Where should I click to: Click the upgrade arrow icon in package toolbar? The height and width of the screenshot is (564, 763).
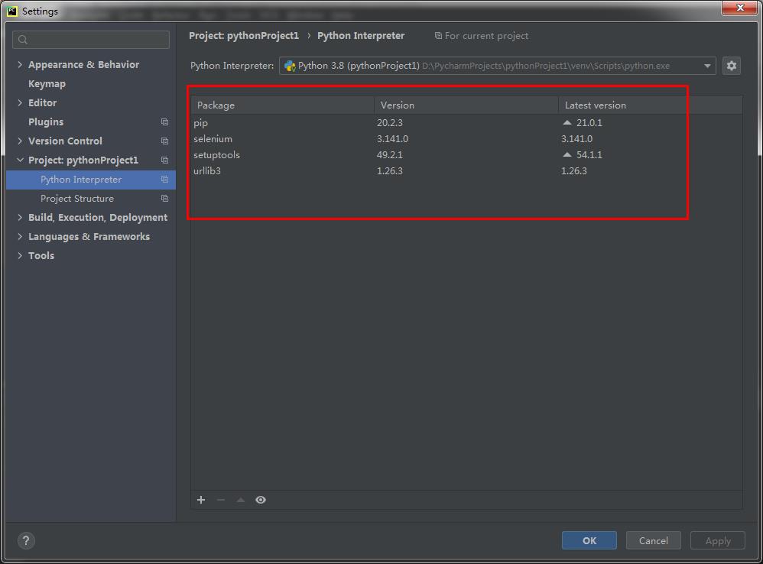240,500
